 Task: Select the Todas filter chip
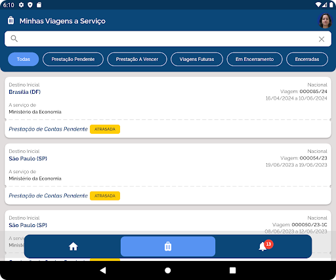click(23, 59)
